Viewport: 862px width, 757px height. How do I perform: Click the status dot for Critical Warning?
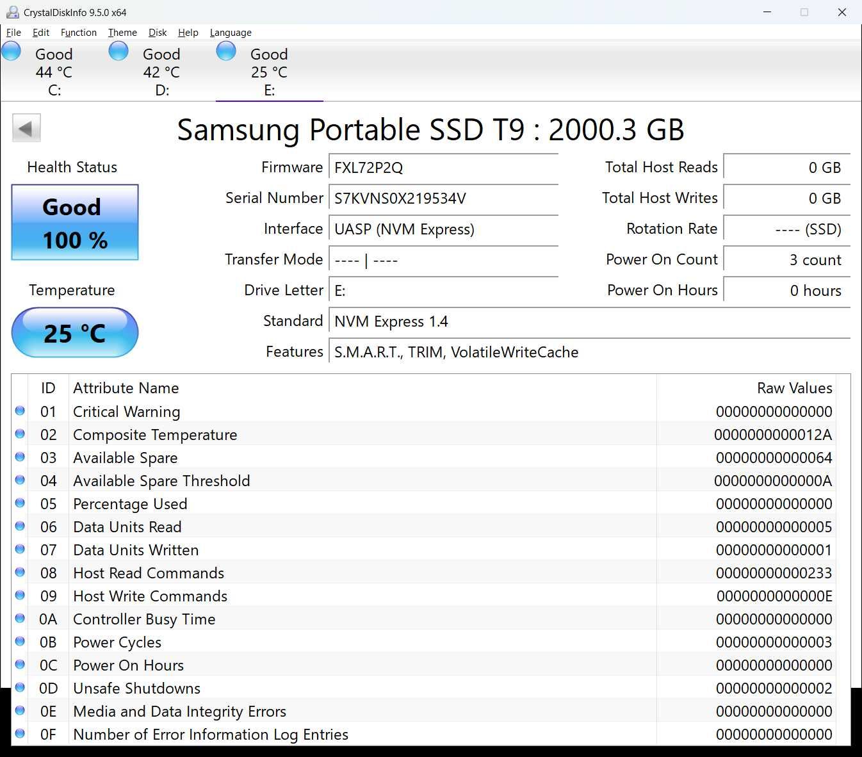click(x=20, y=411)
